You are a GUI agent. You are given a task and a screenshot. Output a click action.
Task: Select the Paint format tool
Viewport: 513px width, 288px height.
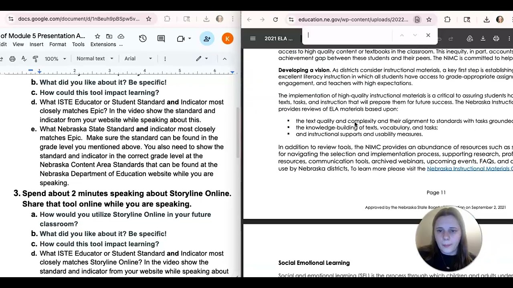pos(35,59)
